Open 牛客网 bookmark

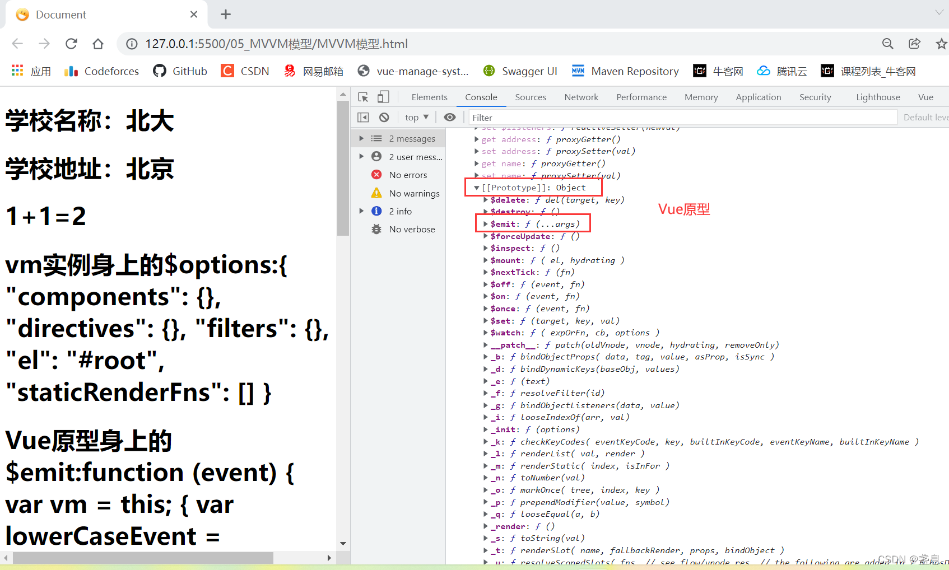[718, 71]
